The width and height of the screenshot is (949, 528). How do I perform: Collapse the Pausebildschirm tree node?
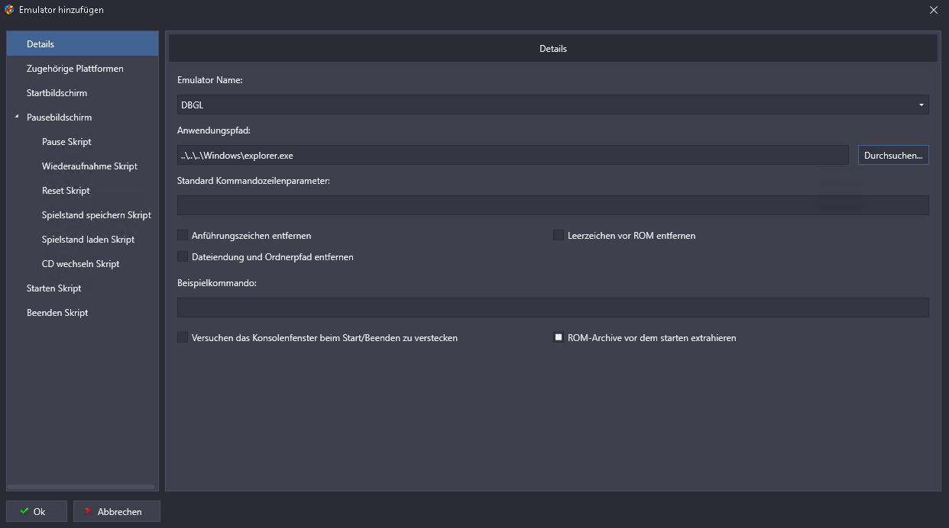(x=17, y=118)
